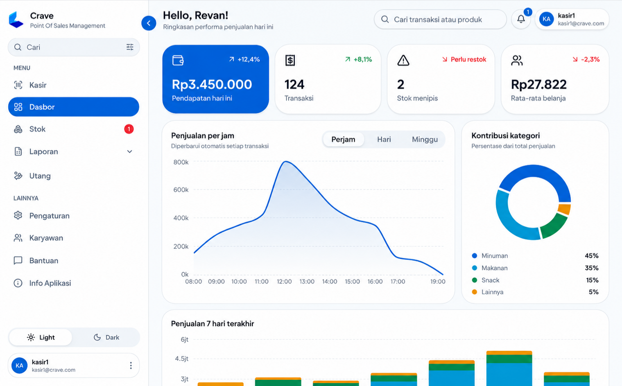Open the Rata-rata belanja card
This screenshot has width=622, height=386.
pos(555,79)
